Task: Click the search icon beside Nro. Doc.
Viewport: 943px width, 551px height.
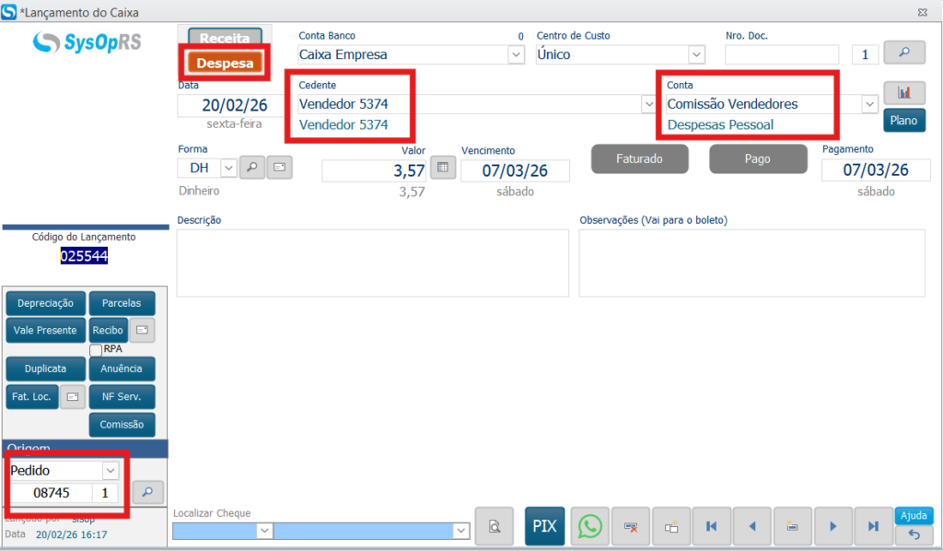Action: (x=904, y=53)
